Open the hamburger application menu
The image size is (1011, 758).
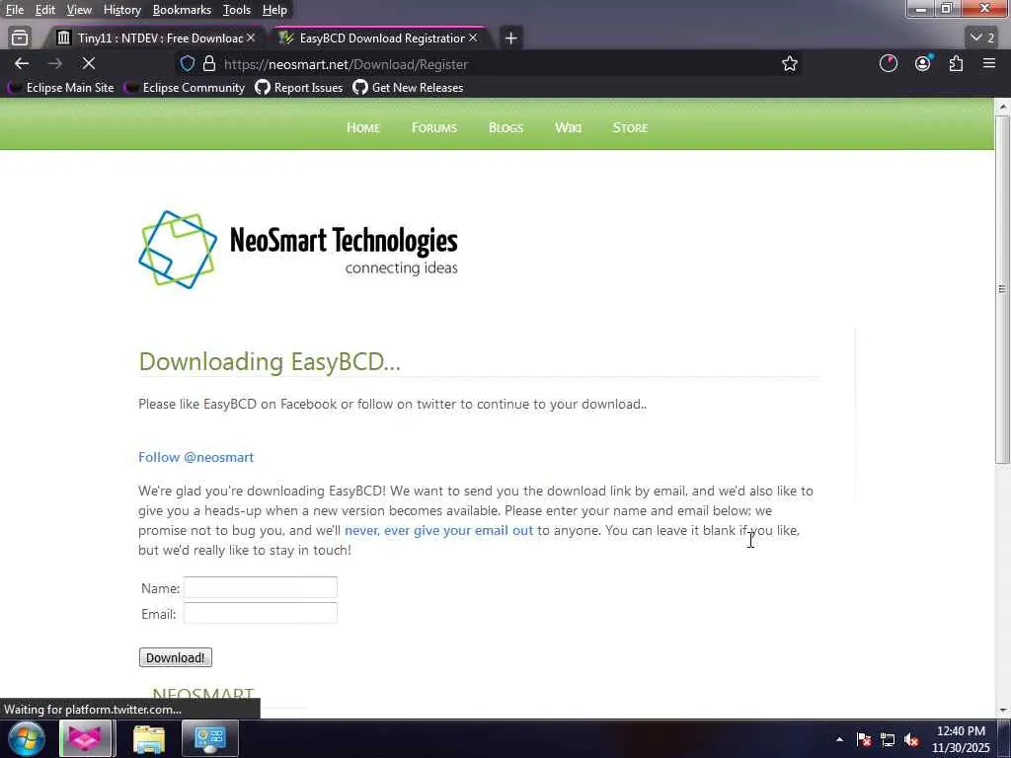point(989,63)
